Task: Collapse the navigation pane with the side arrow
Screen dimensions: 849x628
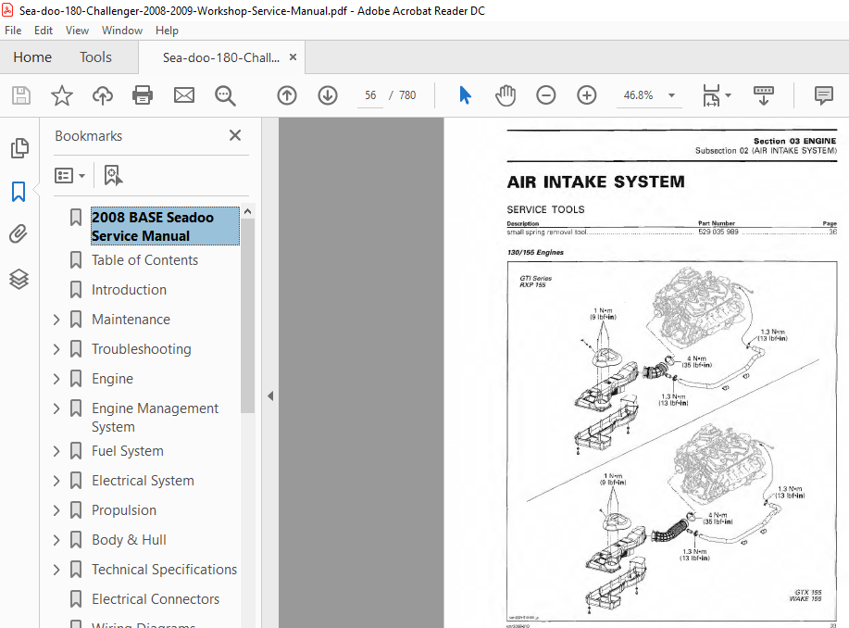Action: pyautogui.click(x=270, y=396)
